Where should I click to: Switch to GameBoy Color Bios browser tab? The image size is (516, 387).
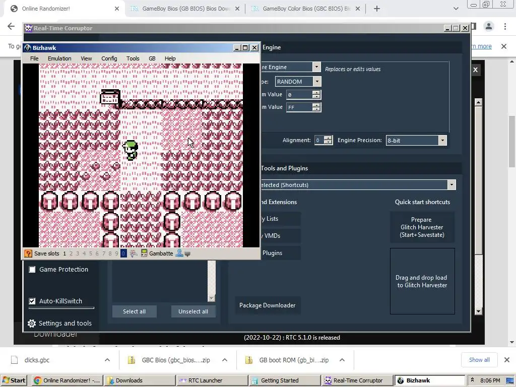(x=306, y=9)
